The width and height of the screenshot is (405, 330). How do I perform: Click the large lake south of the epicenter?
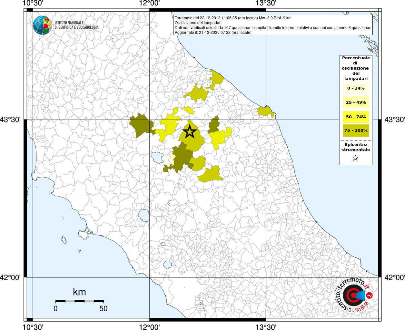[158, 158]
